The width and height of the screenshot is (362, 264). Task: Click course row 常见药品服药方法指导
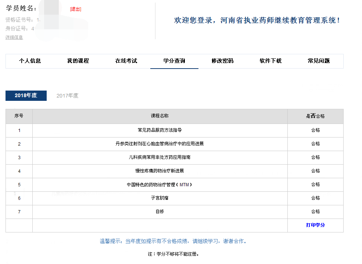160,130
